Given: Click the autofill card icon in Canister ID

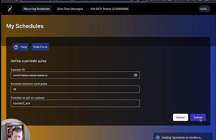Looking at the screenshot, I should tap(135, 75).
